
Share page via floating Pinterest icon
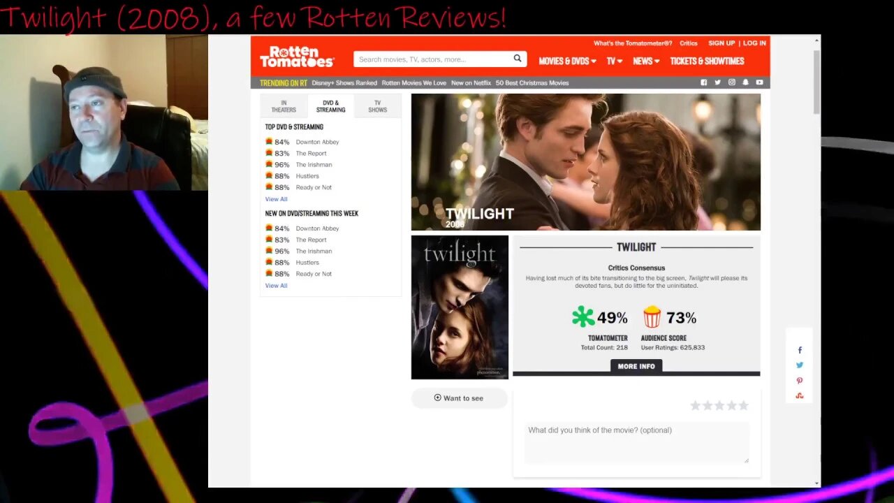(800, 381)
